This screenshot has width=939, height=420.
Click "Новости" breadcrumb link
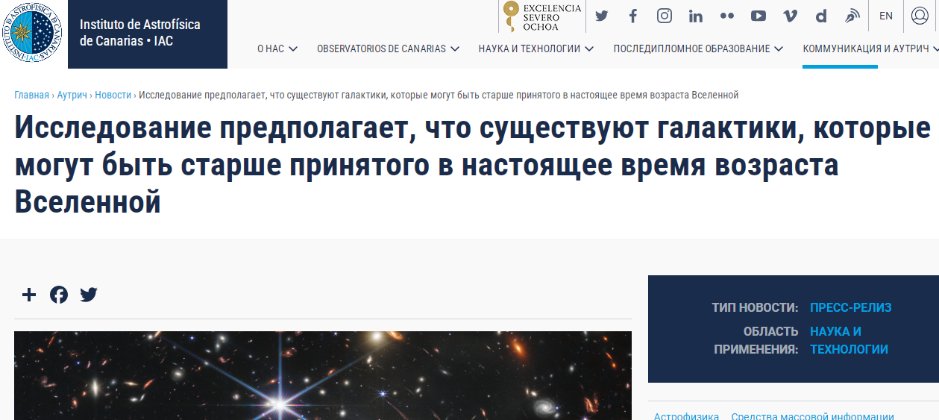[x=113, y=95]
